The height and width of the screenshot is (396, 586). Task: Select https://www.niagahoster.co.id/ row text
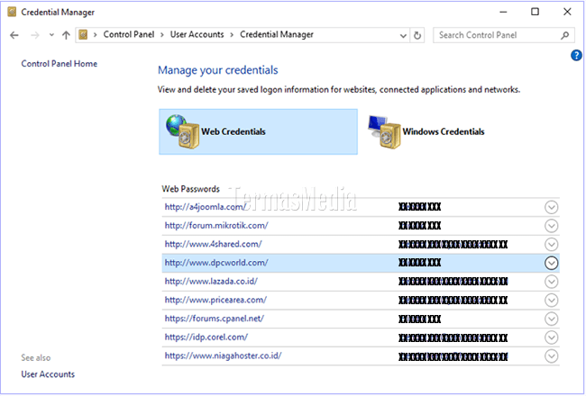(x=223, y=355)
